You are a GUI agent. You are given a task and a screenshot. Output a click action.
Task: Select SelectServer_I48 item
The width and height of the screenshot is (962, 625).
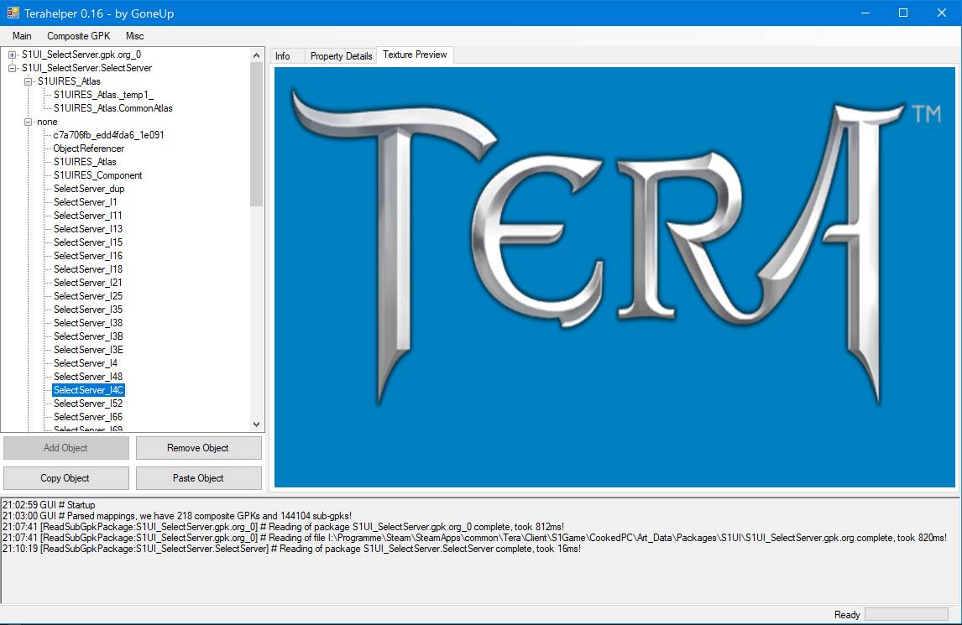88,378
